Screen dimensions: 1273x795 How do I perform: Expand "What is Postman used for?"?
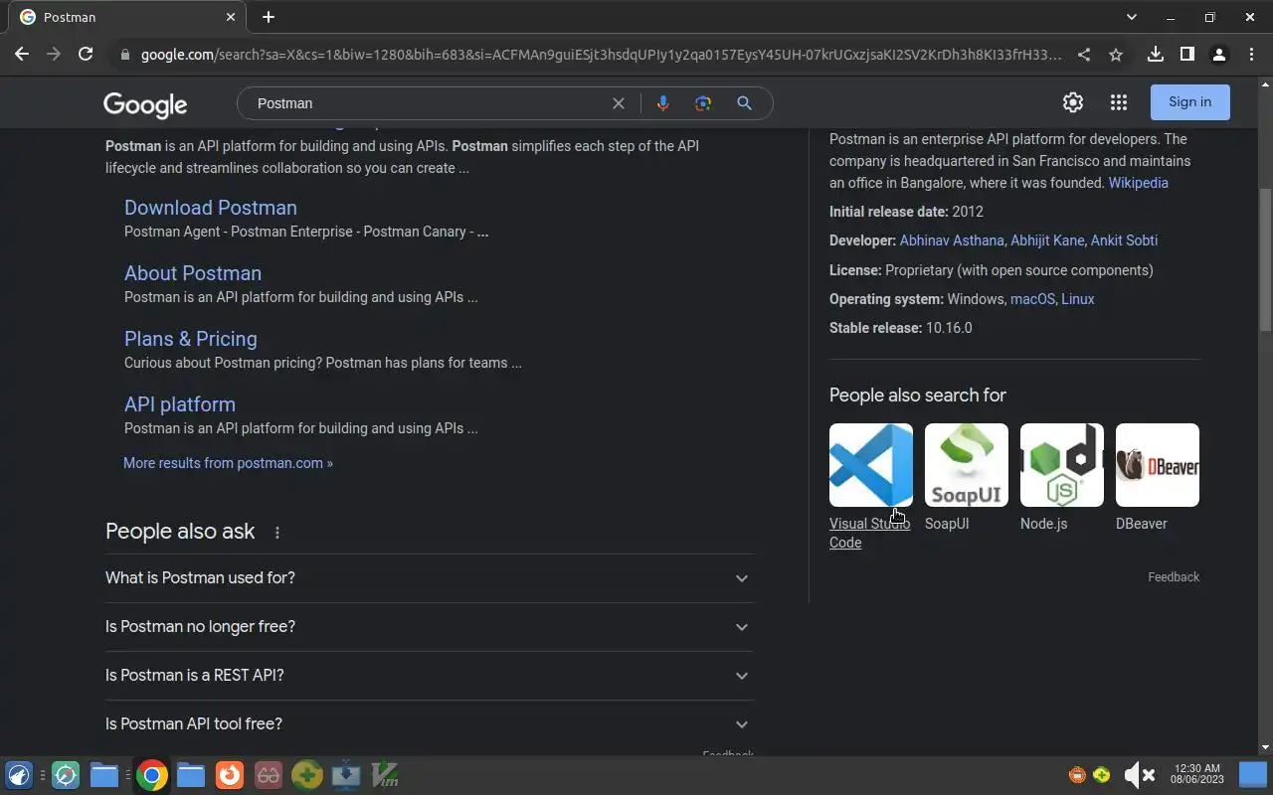point(429,578)
